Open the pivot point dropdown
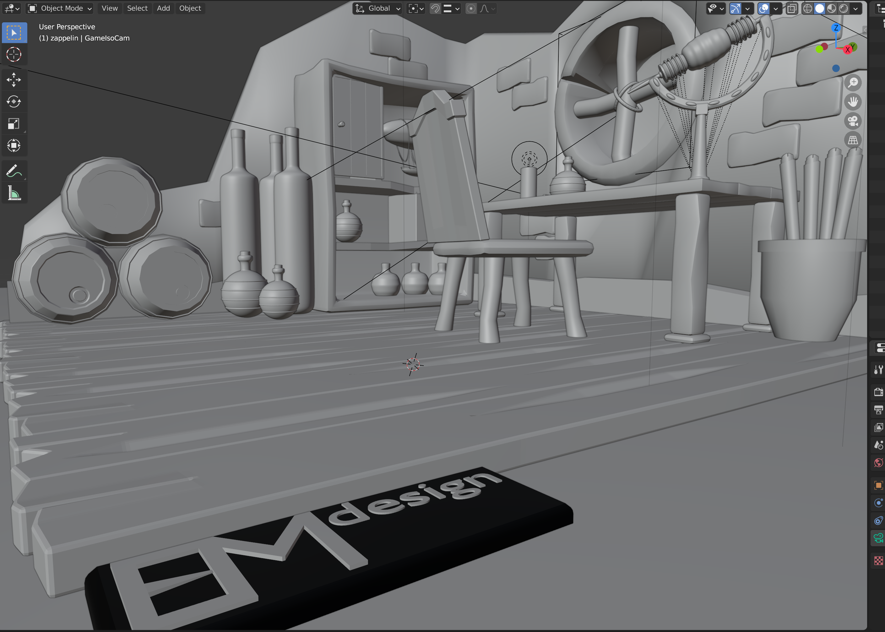Viewport: 885px width, 632px height. click(x=416, y=8)
